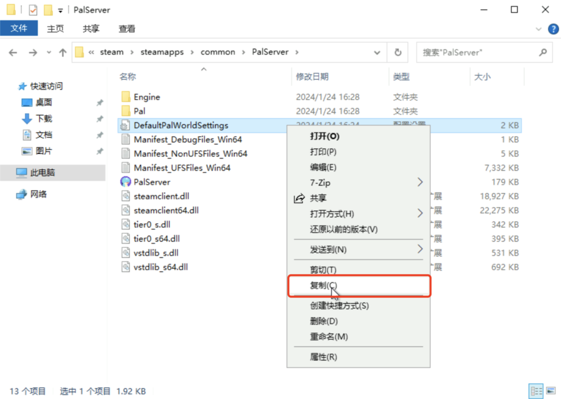This screenshot has height=399, width=561.
Task: Go up one folder level
Action: [x=62, y=53]
